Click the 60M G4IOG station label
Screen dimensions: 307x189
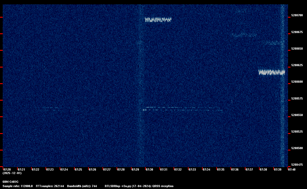point(11,182)
